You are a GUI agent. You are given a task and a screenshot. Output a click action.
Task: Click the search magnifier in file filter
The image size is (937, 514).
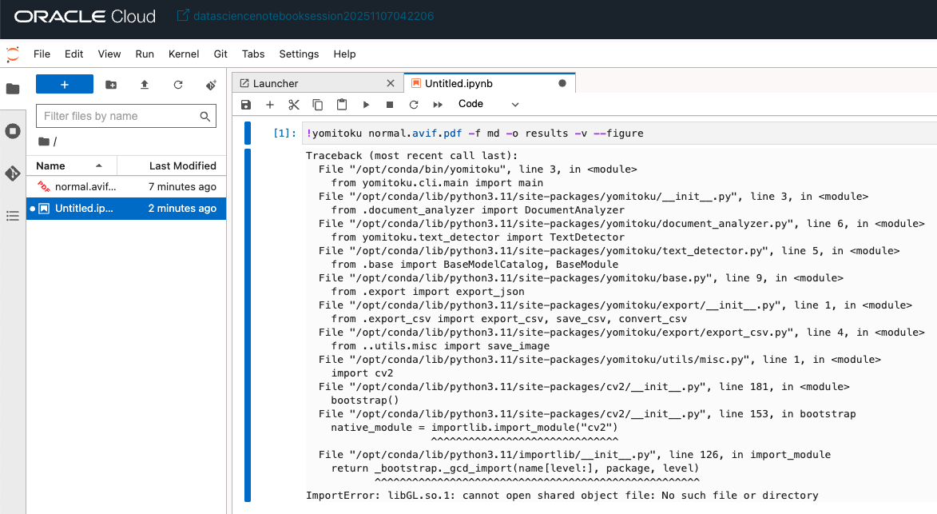pos(205,117)
